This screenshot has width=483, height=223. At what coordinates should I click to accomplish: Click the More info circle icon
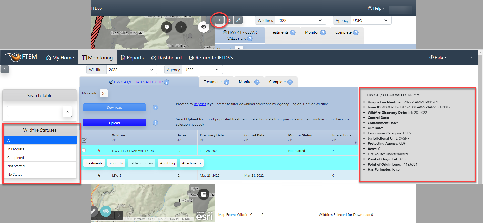pyautogui.click(x=104, y=93)
